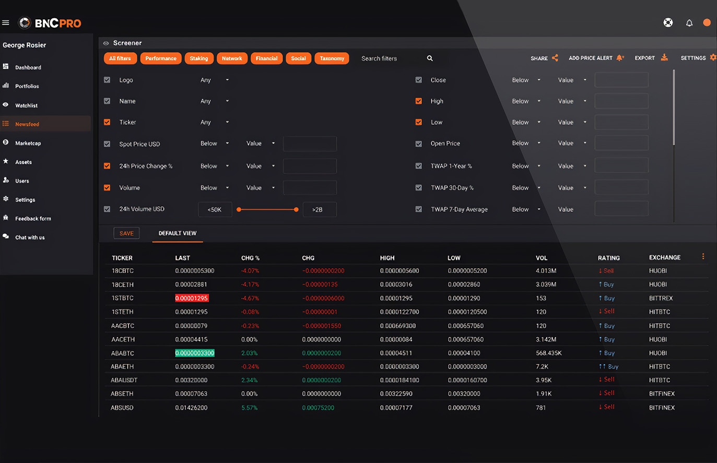The width and height of the screenshot is (717, 463).
Task: Toggle the Name checkbox
Action: (x=107, y=101)
